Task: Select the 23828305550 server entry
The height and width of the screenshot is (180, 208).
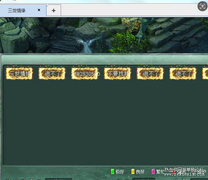Action: click(x=85, y=74)
